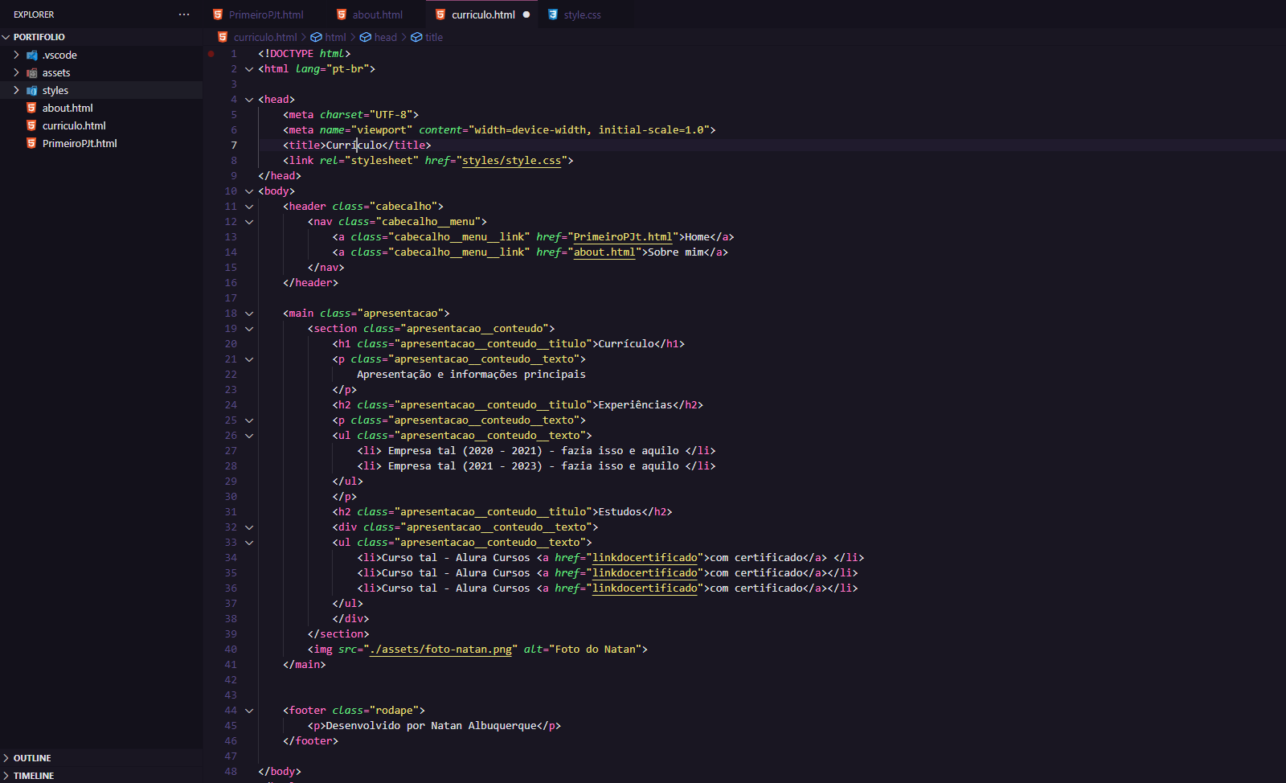This screenshot has width=1286, height=783.
Task: Follow PrimeiroPJt.html href link on line 13
Action: point(623,237)
